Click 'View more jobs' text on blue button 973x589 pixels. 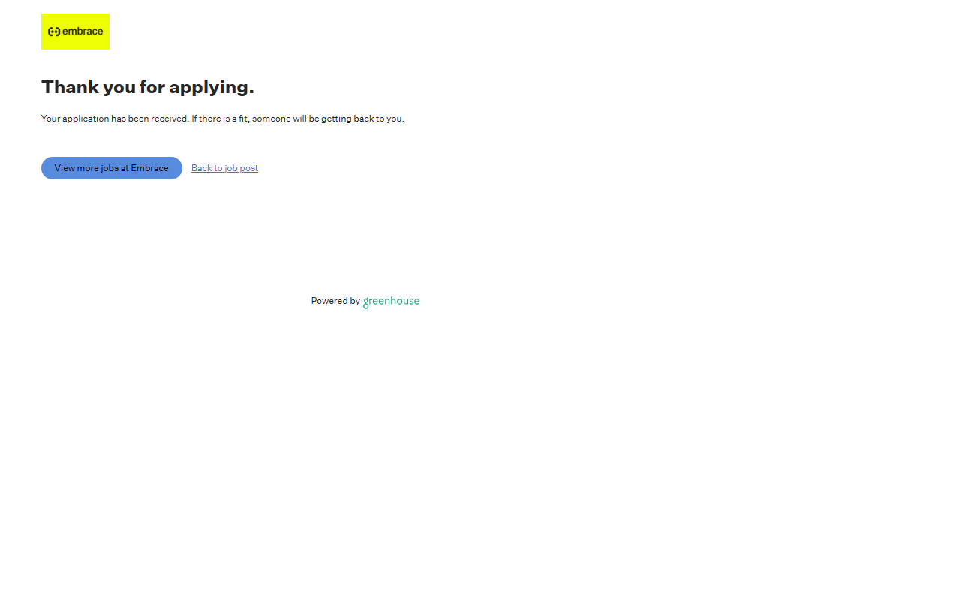click(x=86, y=168)
